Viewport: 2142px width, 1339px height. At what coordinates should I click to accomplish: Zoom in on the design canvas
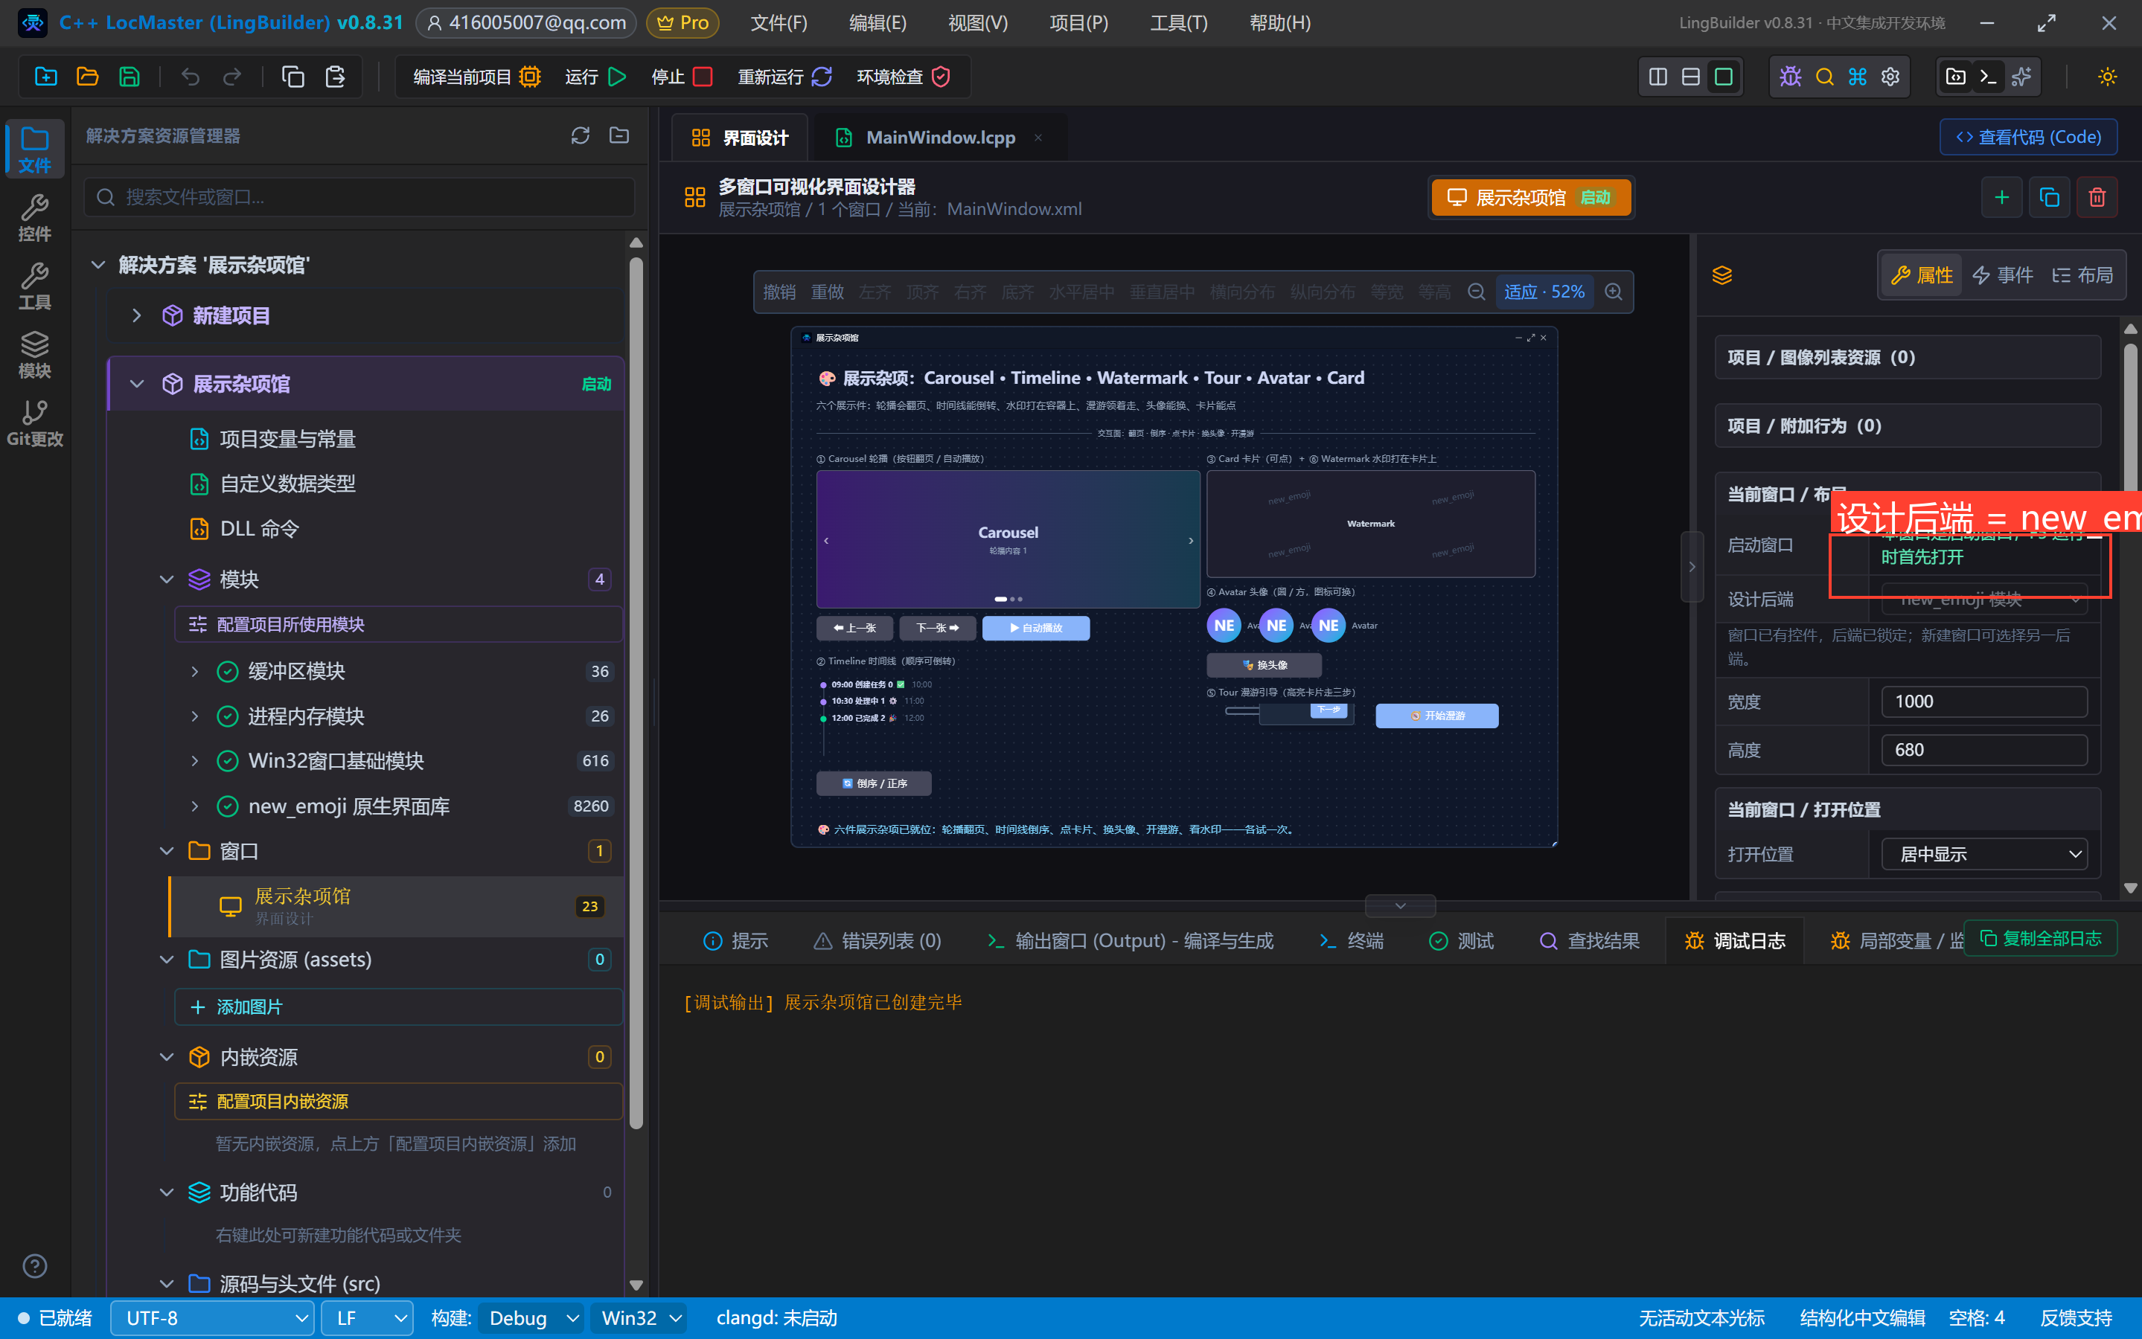point(1613,292)
